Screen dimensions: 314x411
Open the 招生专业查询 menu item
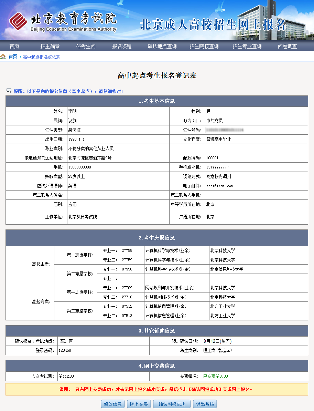[x=247, y=47]
